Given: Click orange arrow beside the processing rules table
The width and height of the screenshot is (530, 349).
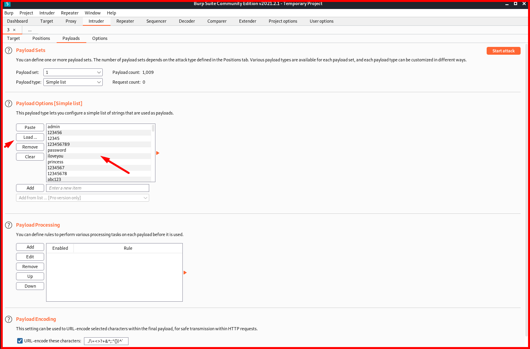Looking at the screenshot, I should (185, 272).
